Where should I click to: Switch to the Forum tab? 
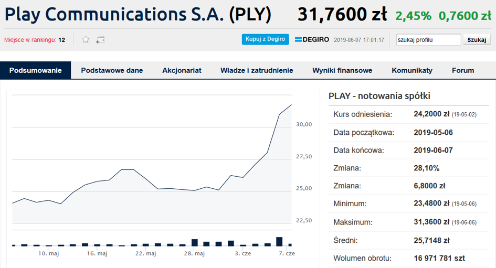coord(463,70)
